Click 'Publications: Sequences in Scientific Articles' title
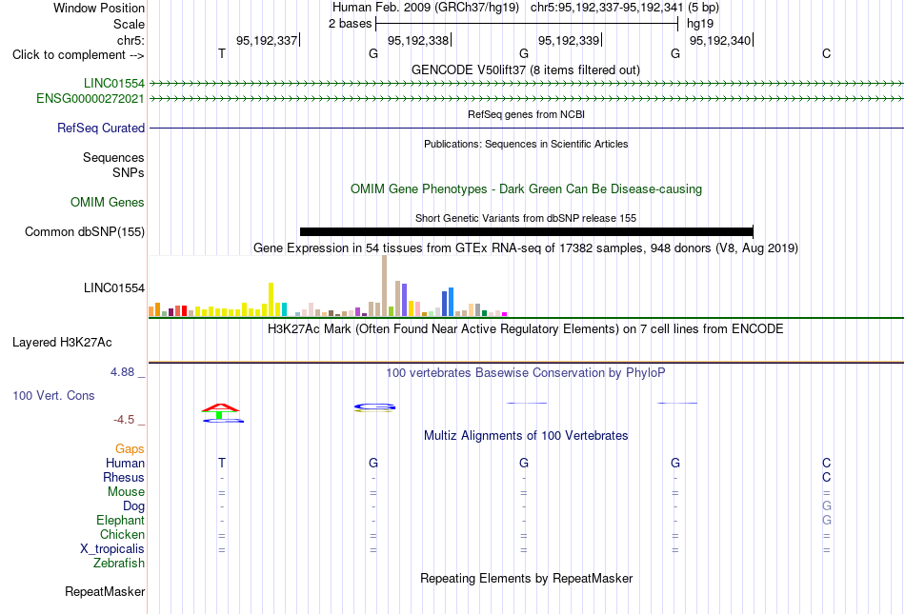This screenshot has height=614, width=905. [526, 144]
